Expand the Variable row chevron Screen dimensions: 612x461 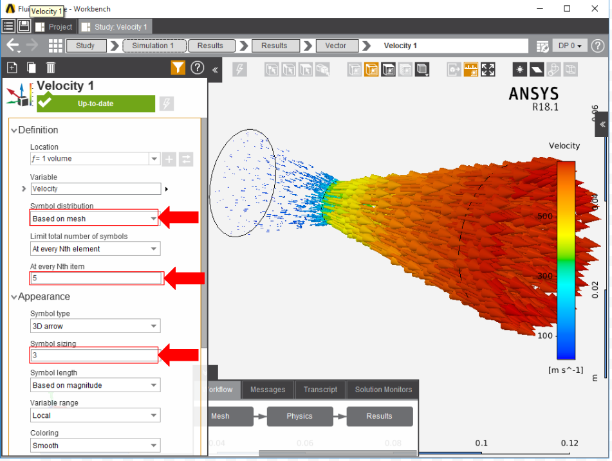click(23, 189)
